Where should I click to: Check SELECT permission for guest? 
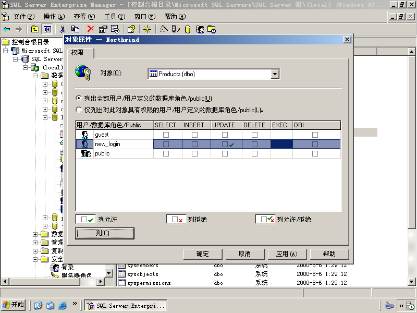click(x=166, y=135)
